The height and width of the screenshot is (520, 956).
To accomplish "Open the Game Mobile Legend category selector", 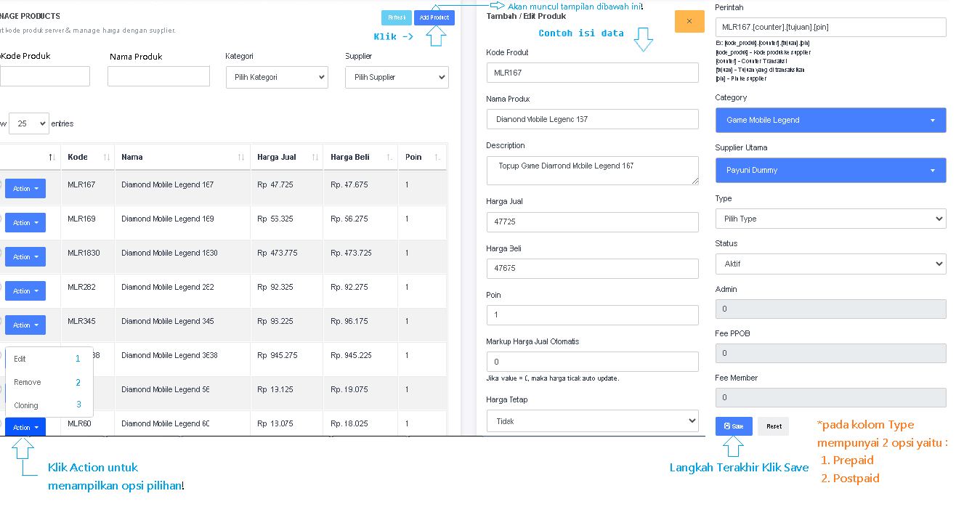I will point(830,121).
